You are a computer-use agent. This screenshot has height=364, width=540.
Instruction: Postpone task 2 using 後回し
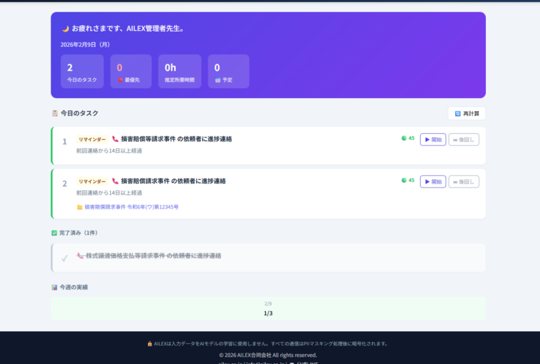pyautogui.click(x=464, y=181)
